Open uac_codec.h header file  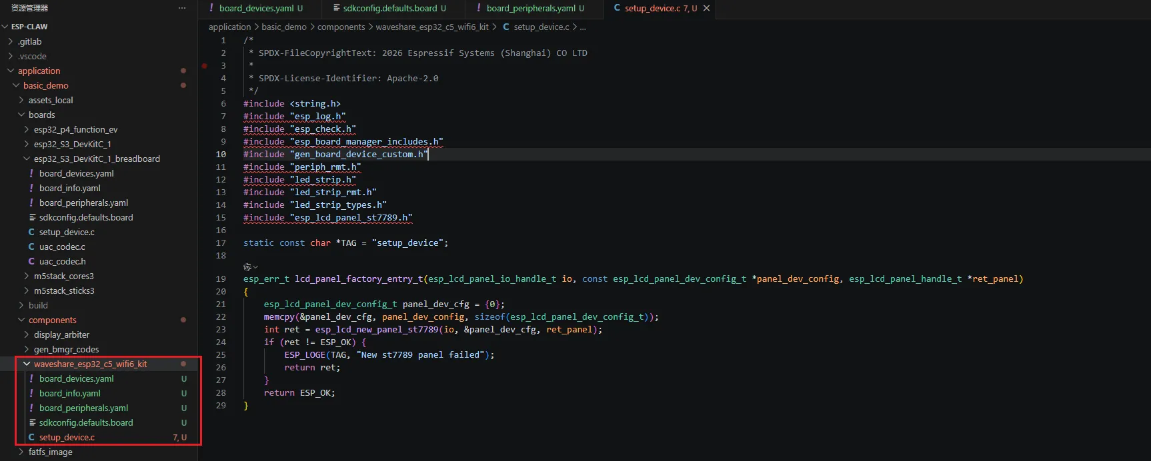pyautogui.click(x=62, y=262)
